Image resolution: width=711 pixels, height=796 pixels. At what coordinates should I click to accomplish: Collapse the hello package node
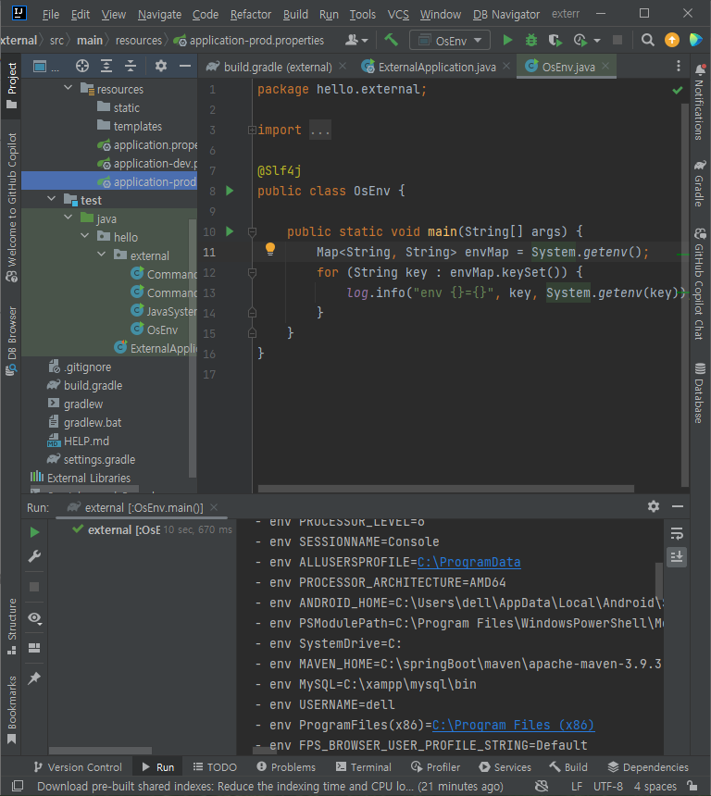[x=85, y=236]
